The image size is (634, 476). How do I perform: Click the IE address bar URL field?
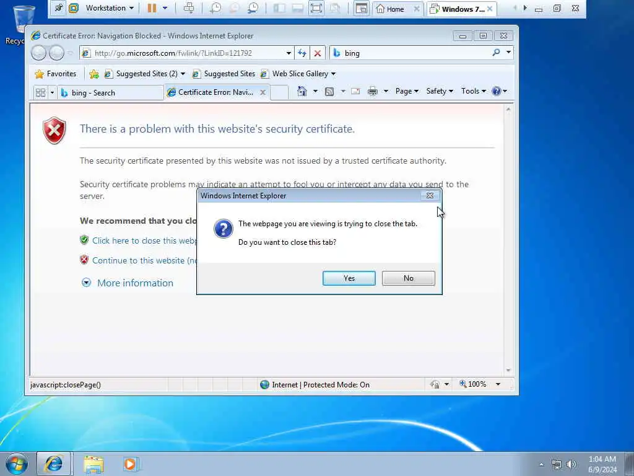click(188, 53)
